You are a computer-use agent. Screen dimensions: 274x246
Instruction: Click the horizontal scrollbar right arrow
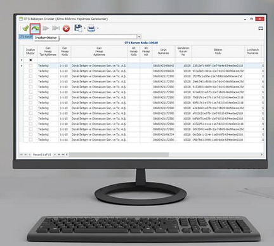261,155
